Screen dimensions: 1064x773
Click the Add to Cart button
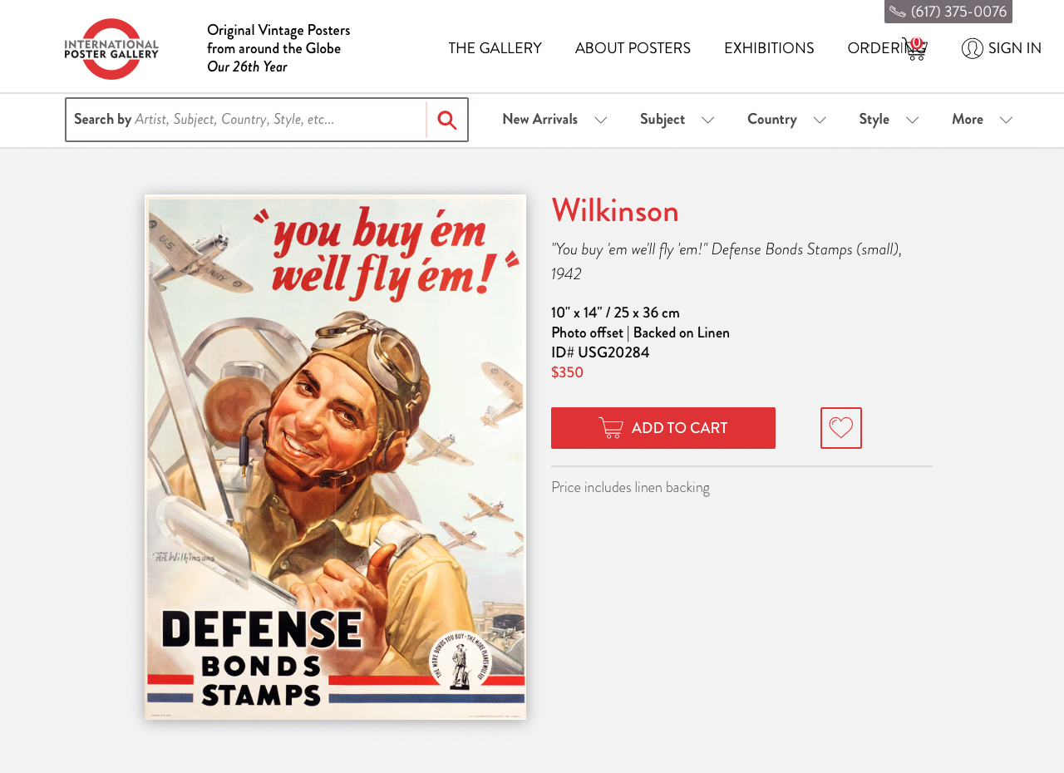[x=663, y=428]
